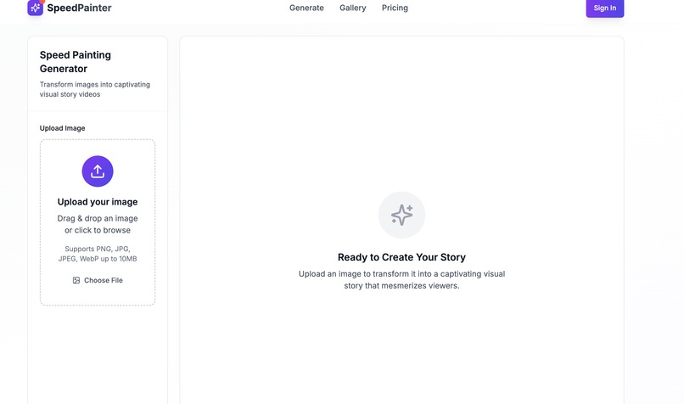The image size is (684, 404).
Task: Go to the Pricing page
Action: click(x=395, y=8)
